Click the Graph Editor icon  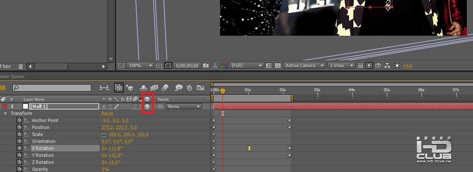[x=201, y=88]
